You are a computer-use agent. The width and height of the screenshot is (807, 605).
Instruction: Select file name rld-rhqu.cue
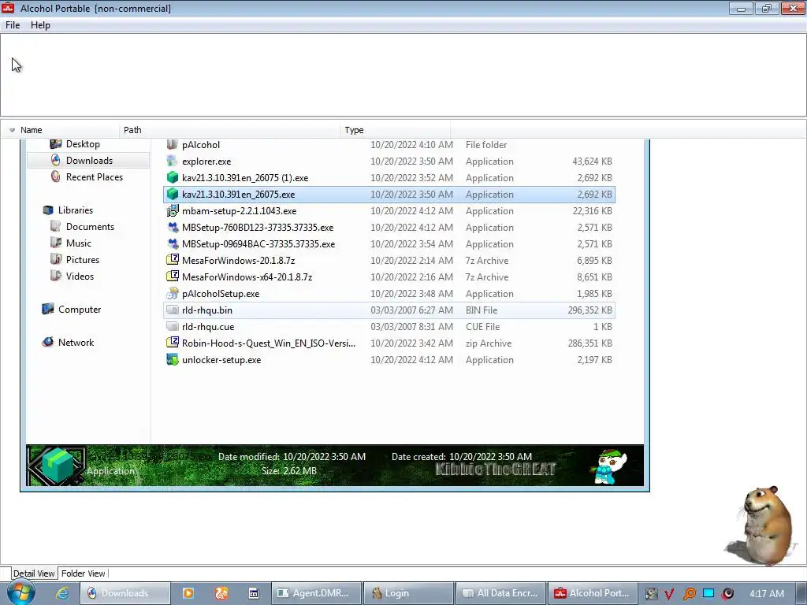pyautogui.click(x=208, y=327)
